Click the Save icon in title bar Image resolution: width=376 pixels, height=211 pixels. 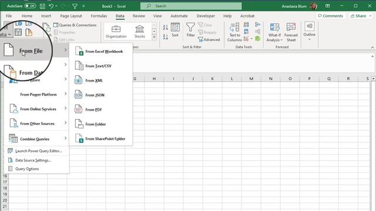[42, 6]
